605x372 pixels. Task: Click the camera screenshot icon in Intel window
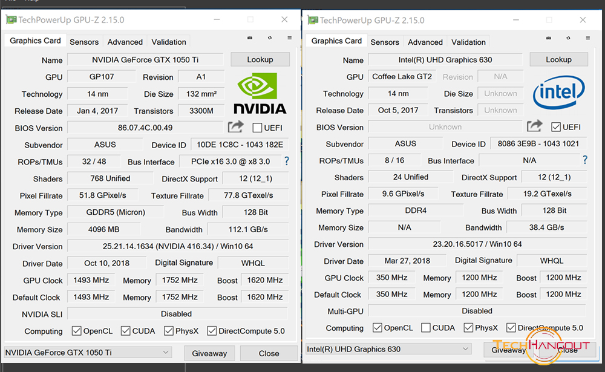click(x=549, y=38)
